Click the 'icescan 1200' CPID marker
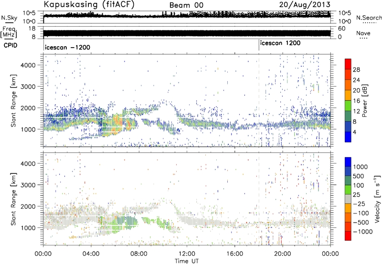This screenshot has width=382, height=264. click(x=280, y=43)
